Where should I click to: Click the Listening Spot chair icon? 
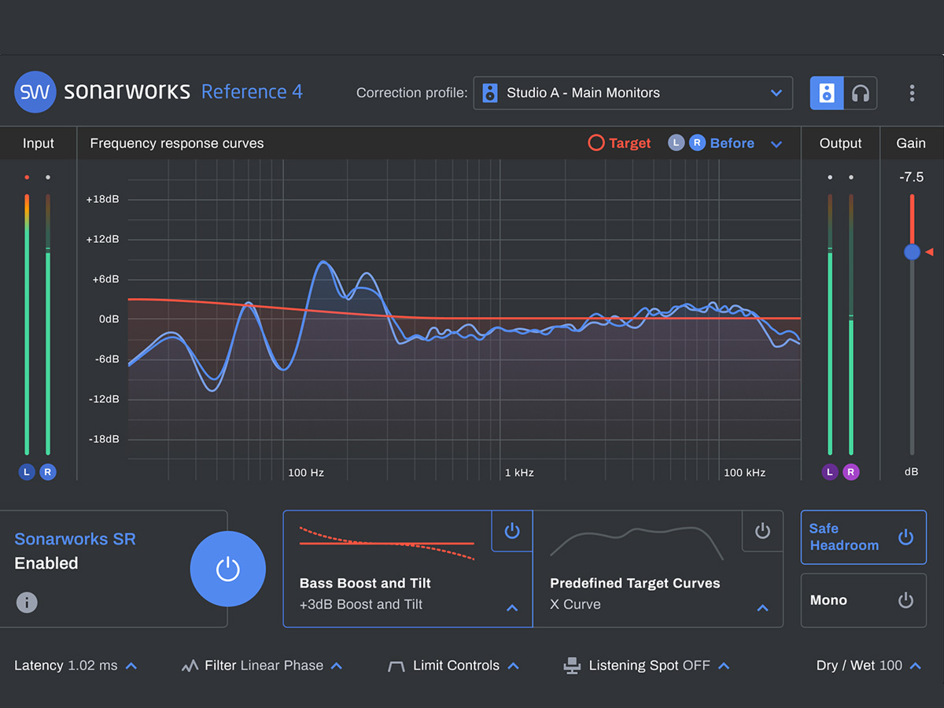(572, 666)
